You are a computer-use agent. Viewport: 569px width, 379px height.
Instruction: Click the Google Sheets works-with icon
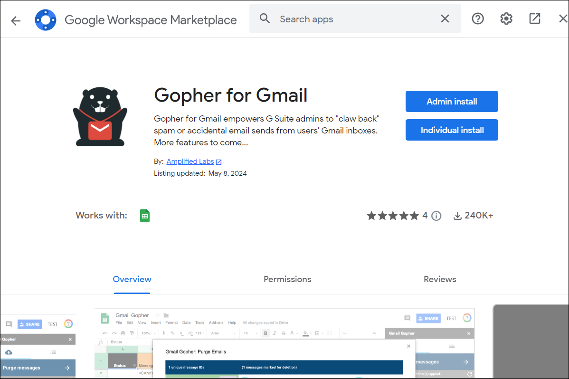tap(145, 216)
